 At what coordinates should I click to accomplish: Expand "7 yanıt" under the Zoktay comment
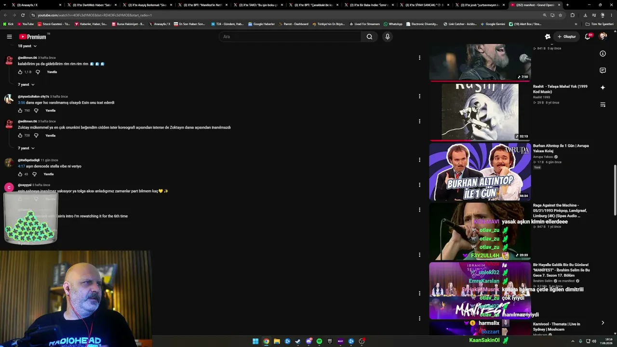coord(27,148)
